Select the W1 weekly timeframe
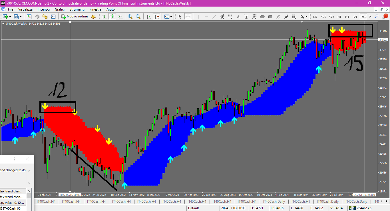Image resolution: width=390 pixels, height=211 pixels. click(363, 17)
